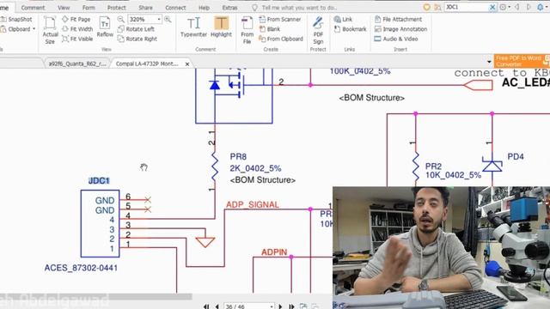The width and height of the screenshot is (550, 309).
Task: Click the AC_LED# signal label
Action: pos(525,82)
